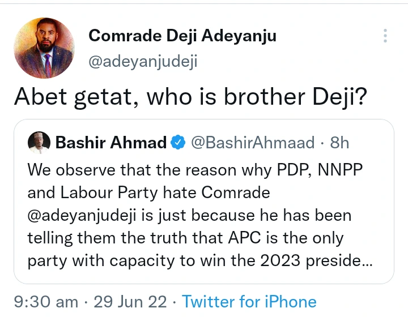Image resolution: width=408 pixels, height=321 pixels.
Task: Click the 29 Jun 22 date
Action: click(131, 302)
